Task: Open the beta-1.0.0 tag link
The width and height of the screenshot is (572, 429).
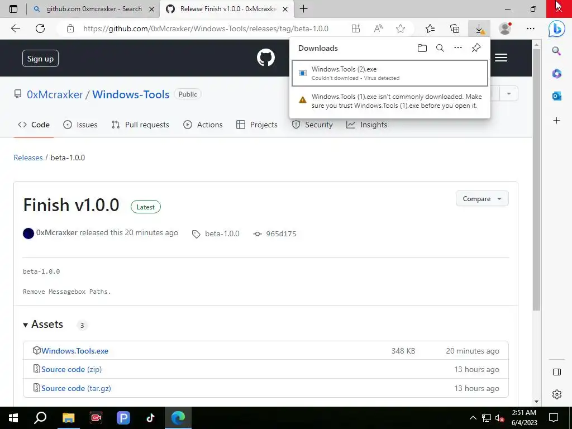Action: click(222, 234)
